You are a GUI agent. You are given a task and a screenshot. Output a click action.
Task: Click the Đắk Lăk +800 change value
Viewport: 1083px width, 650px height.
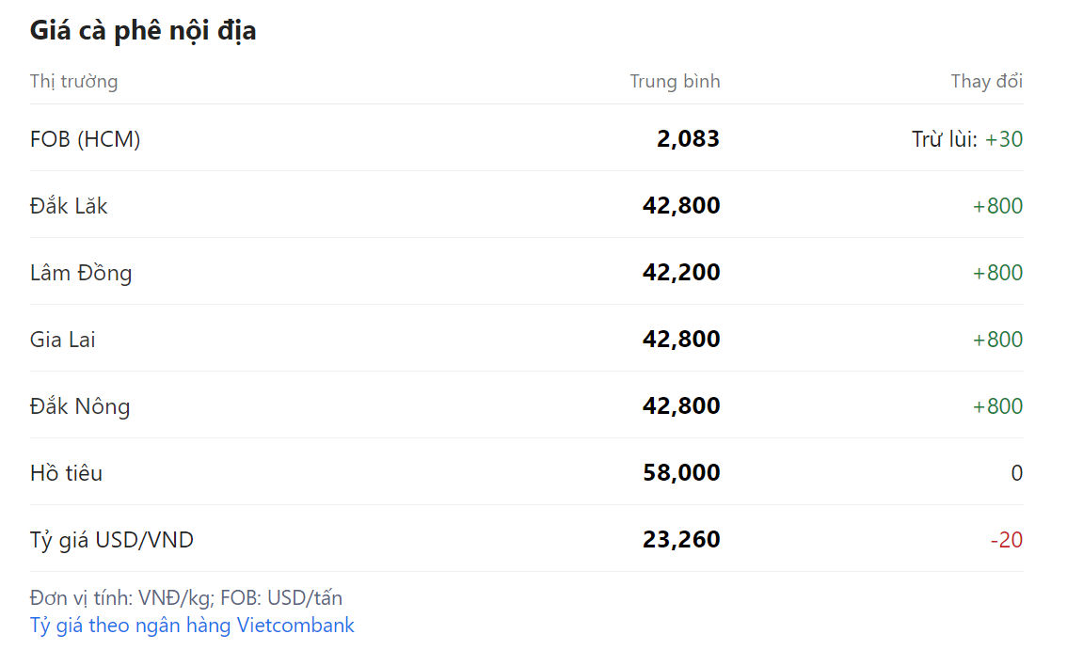coord(997,206)
